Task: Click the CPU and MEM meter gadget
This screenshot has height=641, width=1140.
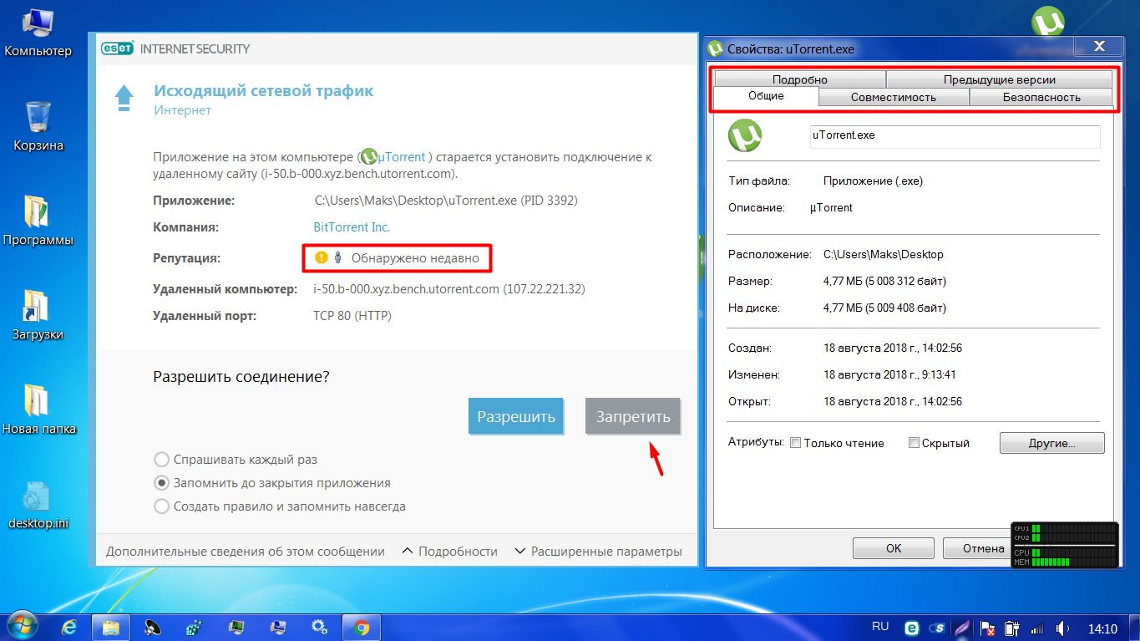Action: pyautogui.click(x=1064, y=546)
